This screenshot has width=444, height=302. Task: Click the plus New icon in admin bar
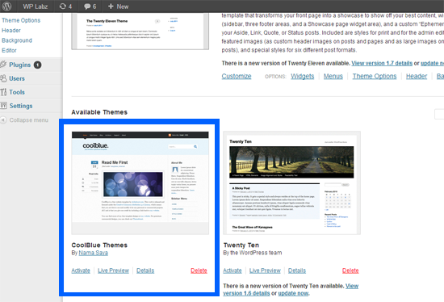[x=111, y=6]
